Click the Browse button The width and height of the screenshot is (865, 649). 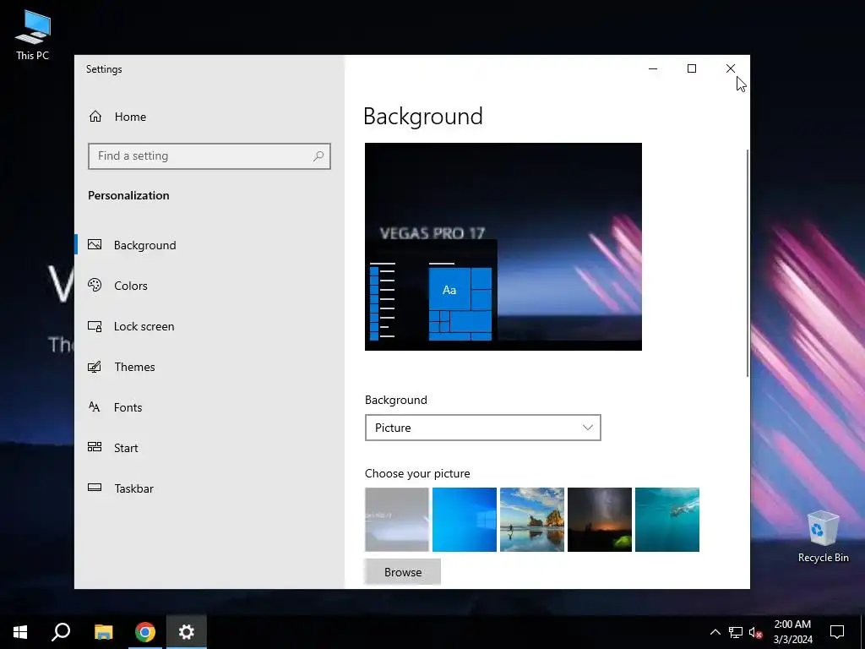pyautogui.click(x=403, y=572)
